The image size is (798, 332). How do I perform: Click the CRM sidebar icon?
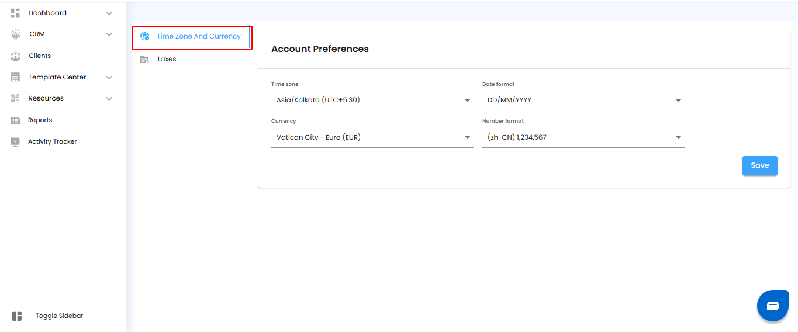(16, 34)
